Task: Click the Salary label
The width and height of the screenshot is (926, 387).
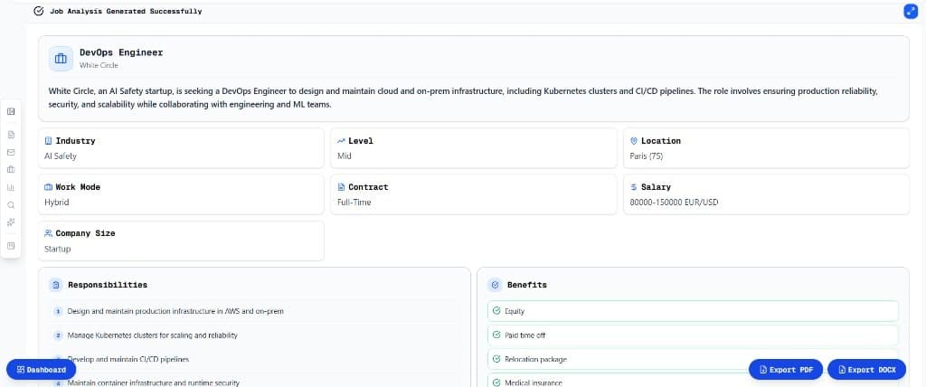Action: point(656,186)
